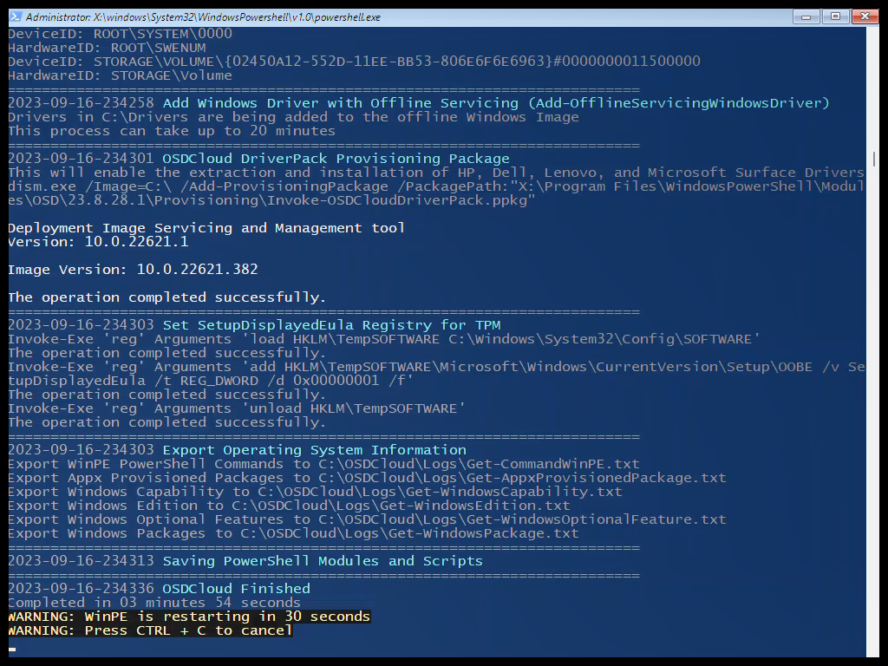Click the Saving PowerShell Modules heading
This screenshot has width=888, height=666.
tap(321, 560)
